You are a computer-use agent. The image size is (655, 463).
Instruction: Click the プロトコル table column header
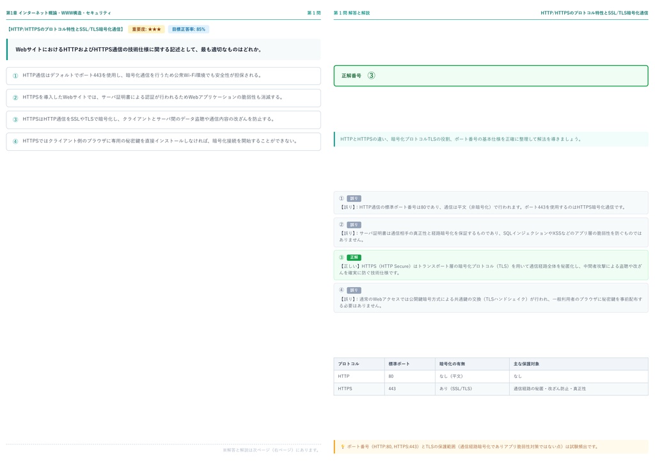(x=359, y=364)
